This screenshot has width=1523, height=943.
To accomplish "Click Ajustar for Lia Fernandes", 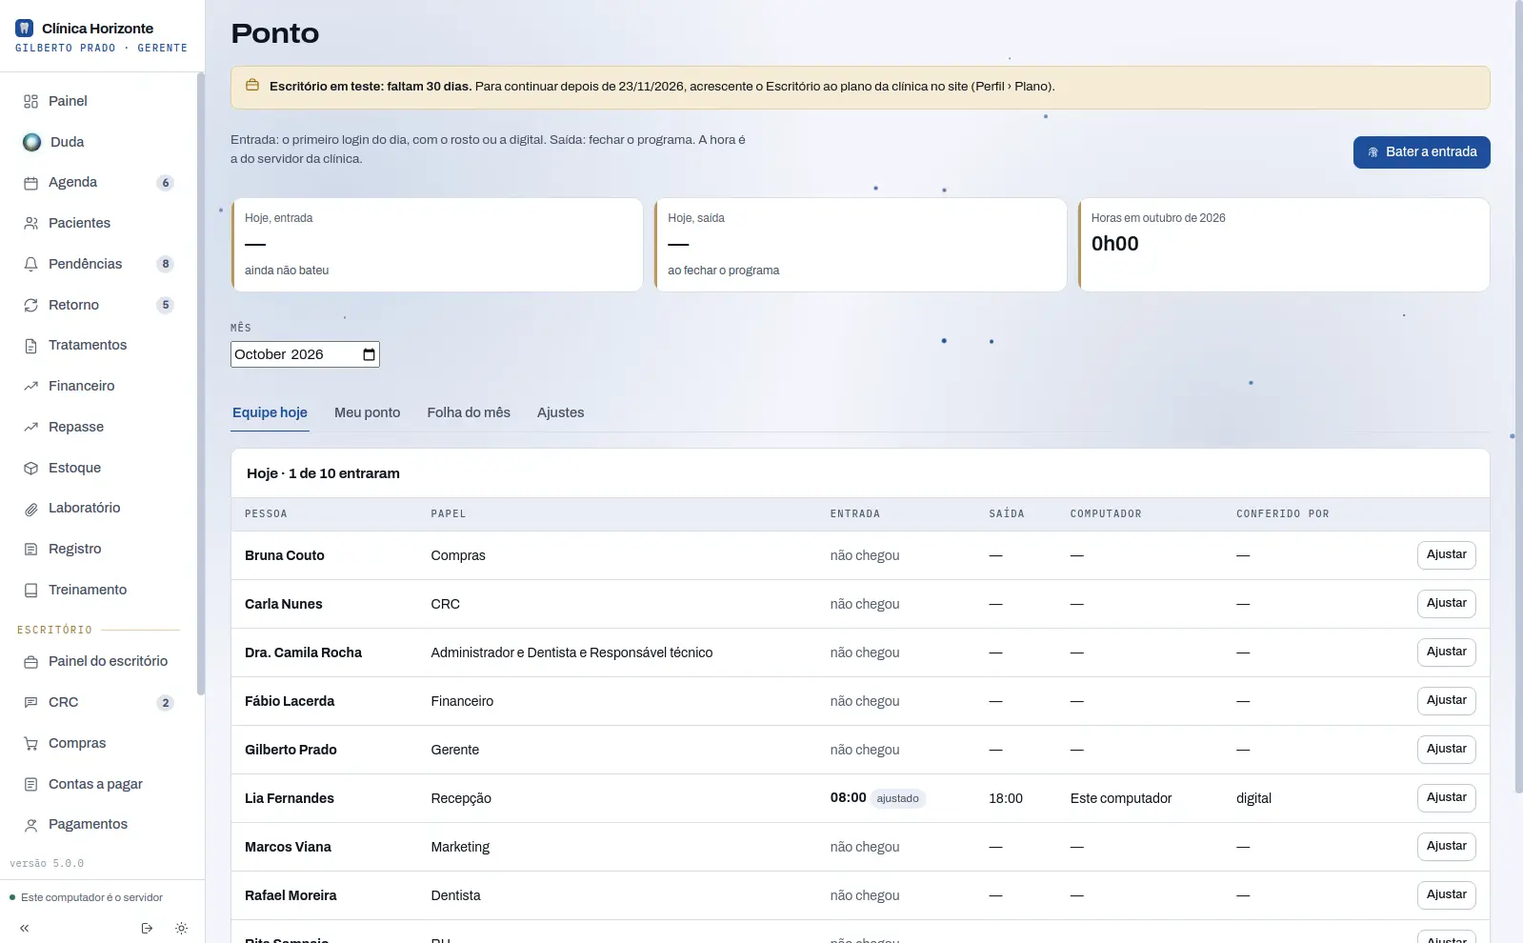I will tap(1446, 797).
